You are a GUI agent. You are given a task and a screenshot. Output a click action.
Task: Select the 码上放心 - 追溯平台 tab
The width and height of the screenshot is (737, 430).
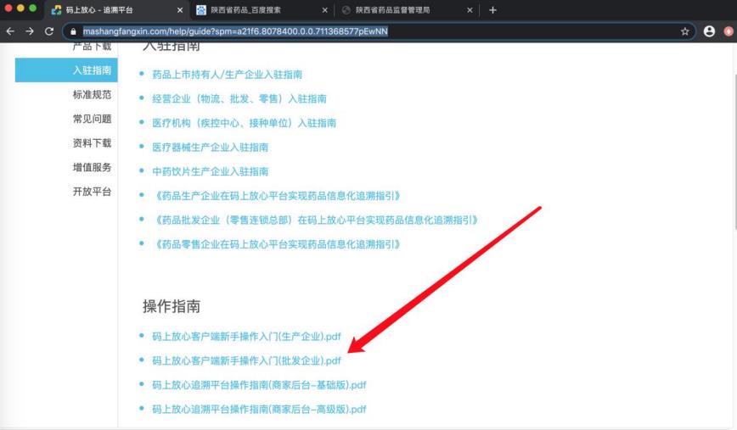click(116, 10)
